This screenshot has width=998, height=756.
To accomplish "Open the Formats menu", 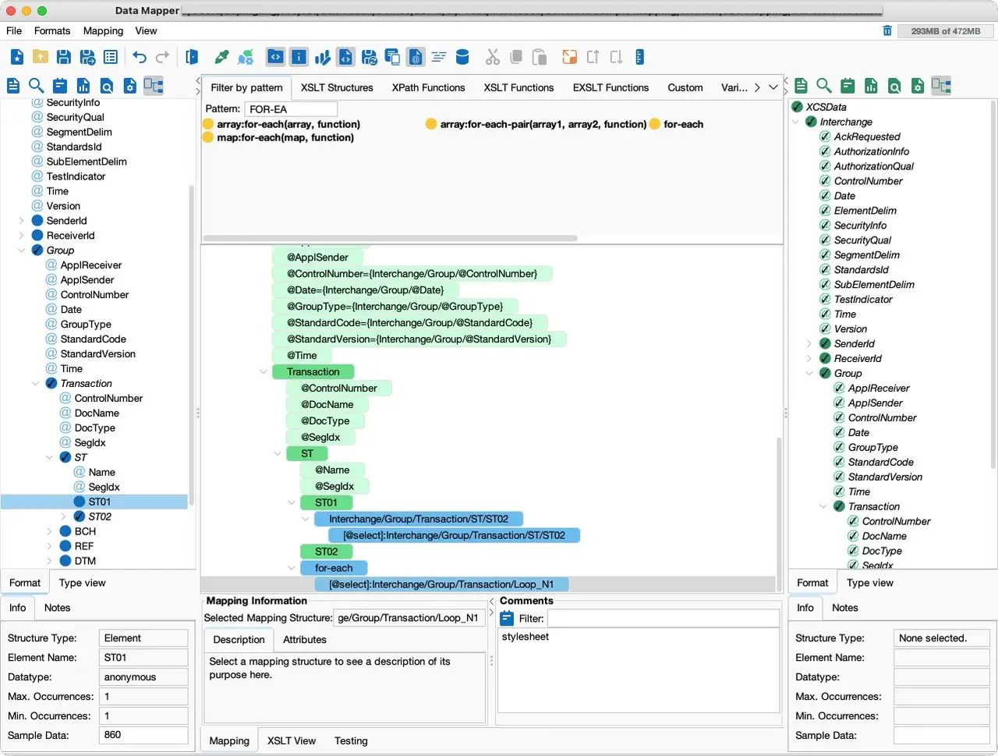I will click(x=52, y=30).
